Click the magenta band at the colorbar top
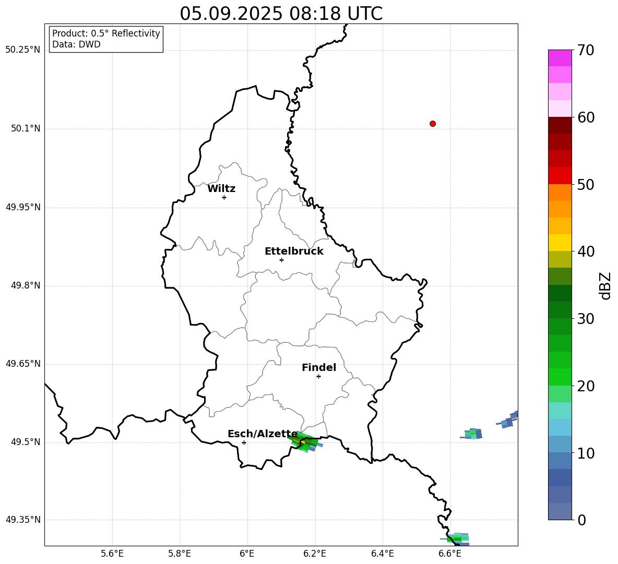This screenshot has height=564, width=618. coord(560,58)
